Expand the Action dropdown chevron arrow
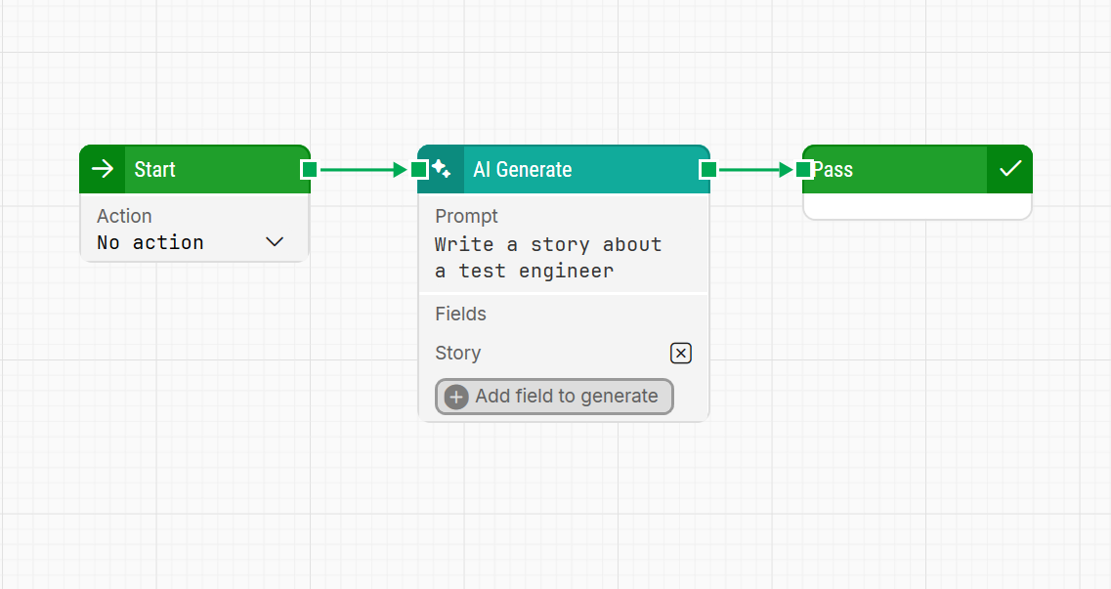 click(275, 242)
